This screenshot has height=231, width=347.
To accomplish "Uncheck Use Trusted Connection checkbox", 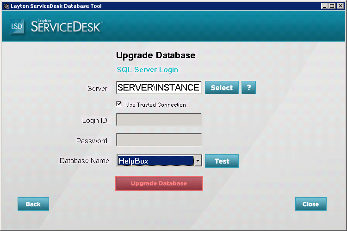I will 119,104.
